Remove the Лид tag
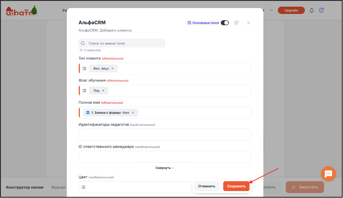 [x=103, y=91]
